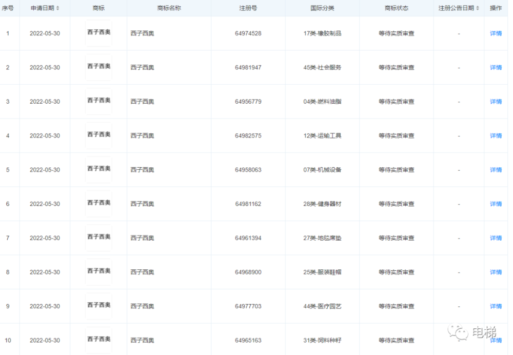Click trademark thumbnail in row 64982575

(98, 135)
